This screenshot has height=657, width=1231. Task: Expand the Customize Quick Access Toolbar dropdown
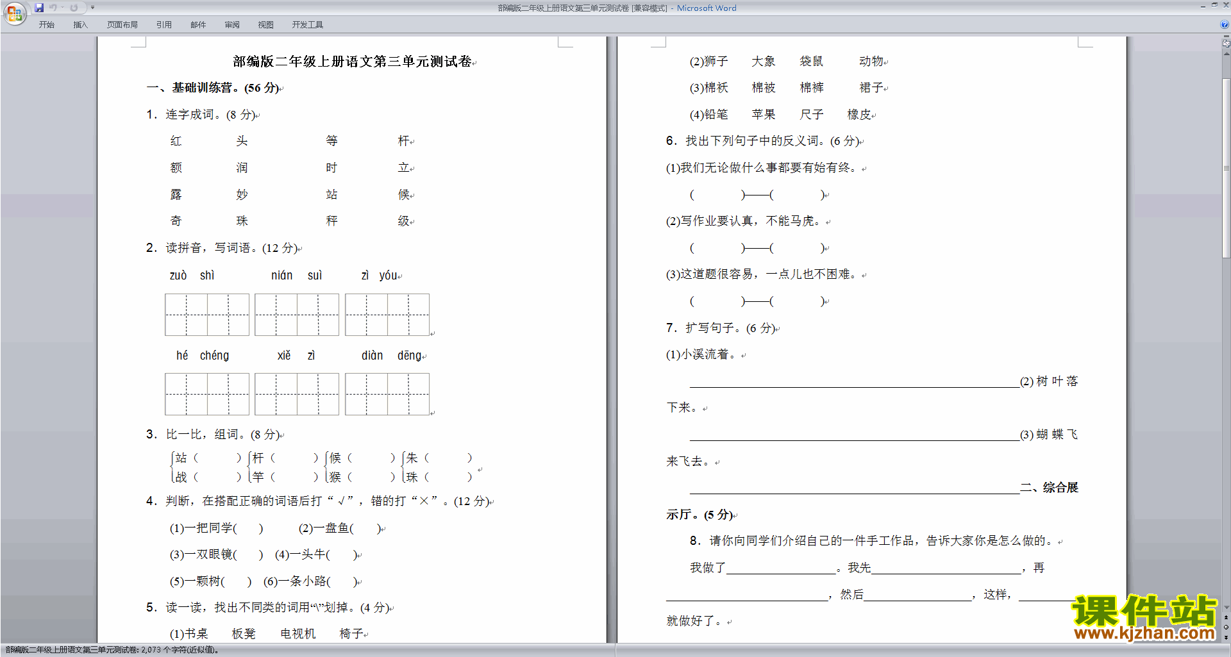pyautogui.click(x=92, y=8)
